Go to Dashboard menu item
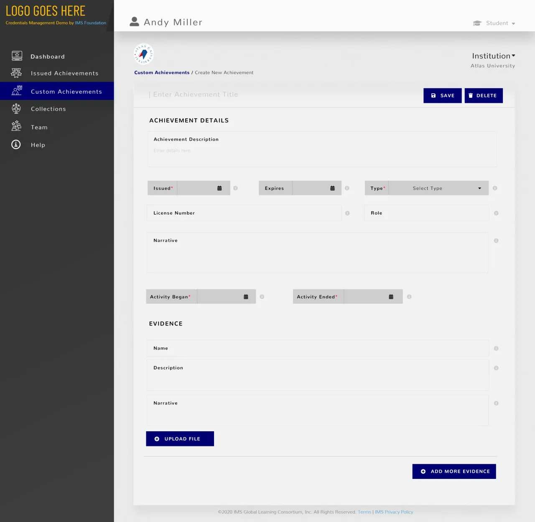The width and height of the screenshot is (535, 522). click(x=48, y=56)
